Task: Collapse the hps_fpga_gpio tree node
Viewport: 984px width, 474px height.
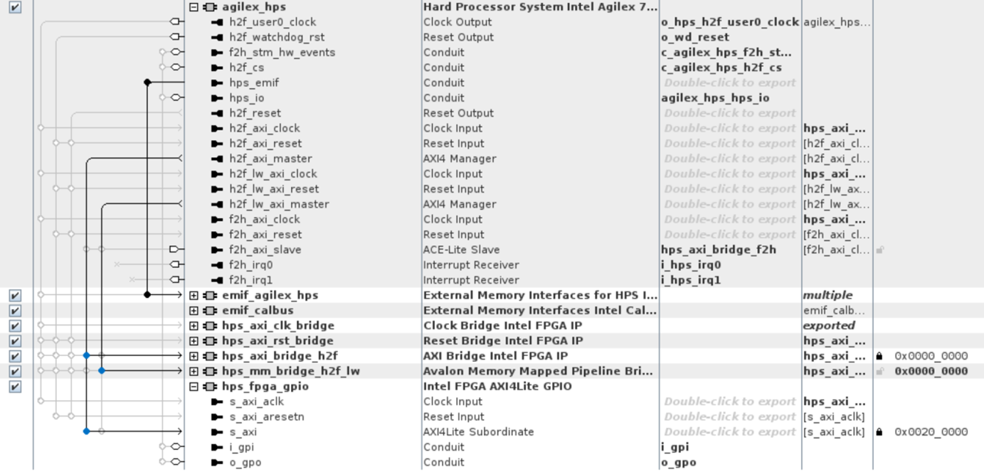Action: coord(194,387)
